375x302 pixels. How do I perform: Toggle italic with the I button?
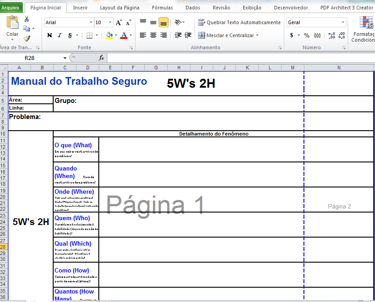coord(59,35)
